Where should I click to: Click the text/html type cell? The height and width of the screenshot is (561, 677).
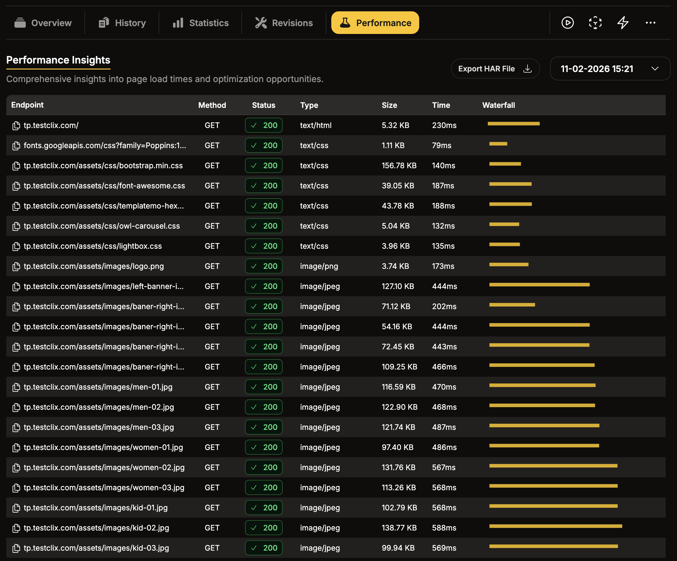tap(316, 125)
